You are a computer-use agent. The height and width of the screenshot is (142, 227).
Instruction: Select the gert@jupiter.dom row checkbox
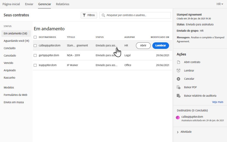click(x=35, y=55)
